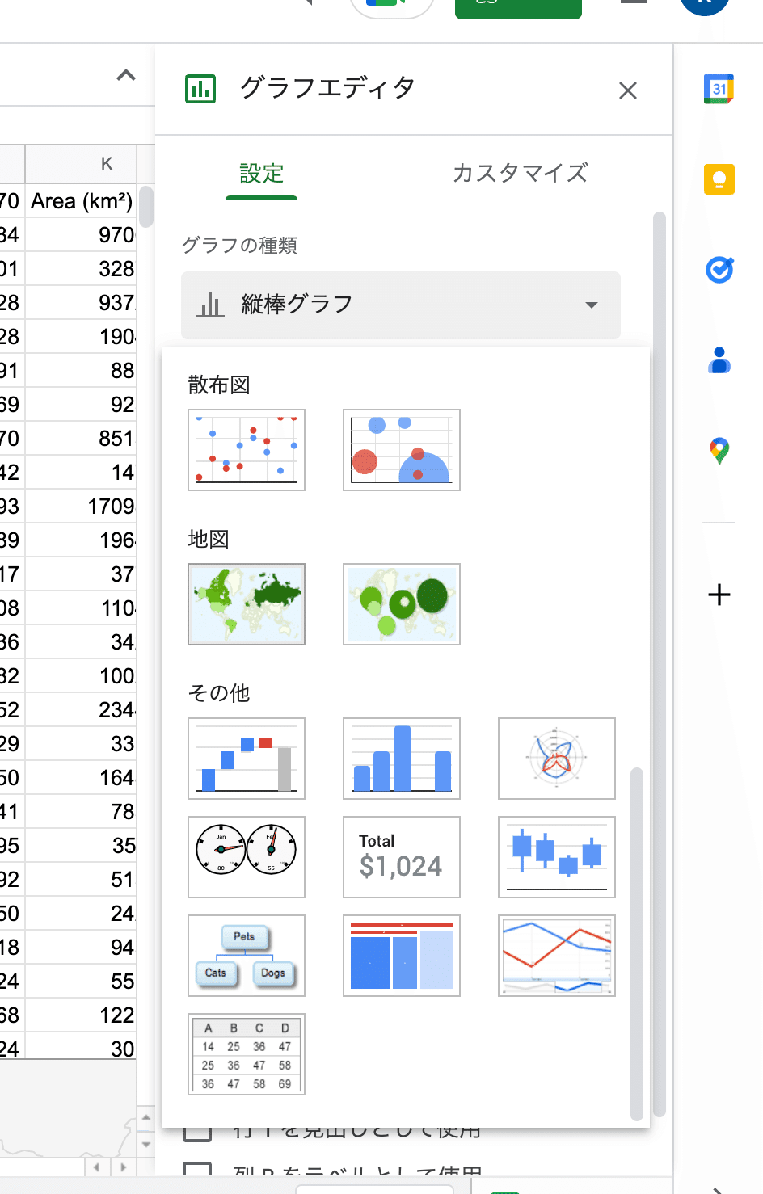Open the 縦棒グラフ chart type dropdown
This screenshot has height=1194, width=763.
(400, 305)
